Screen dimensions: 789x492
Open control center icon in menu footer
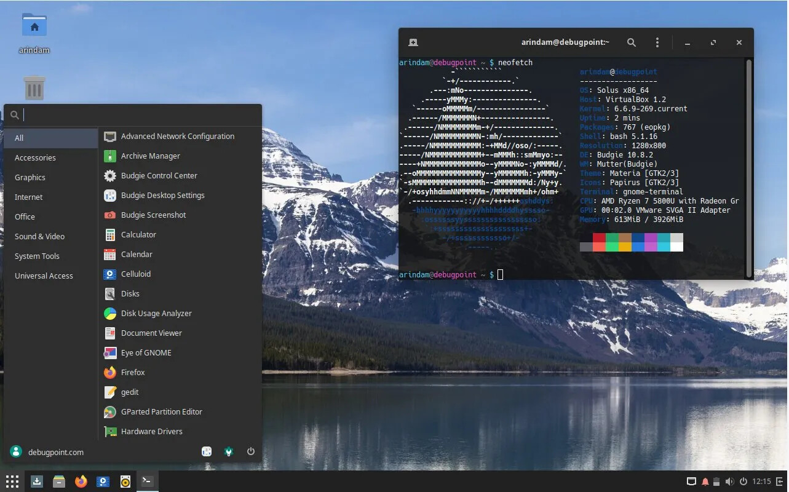[229, 451]
